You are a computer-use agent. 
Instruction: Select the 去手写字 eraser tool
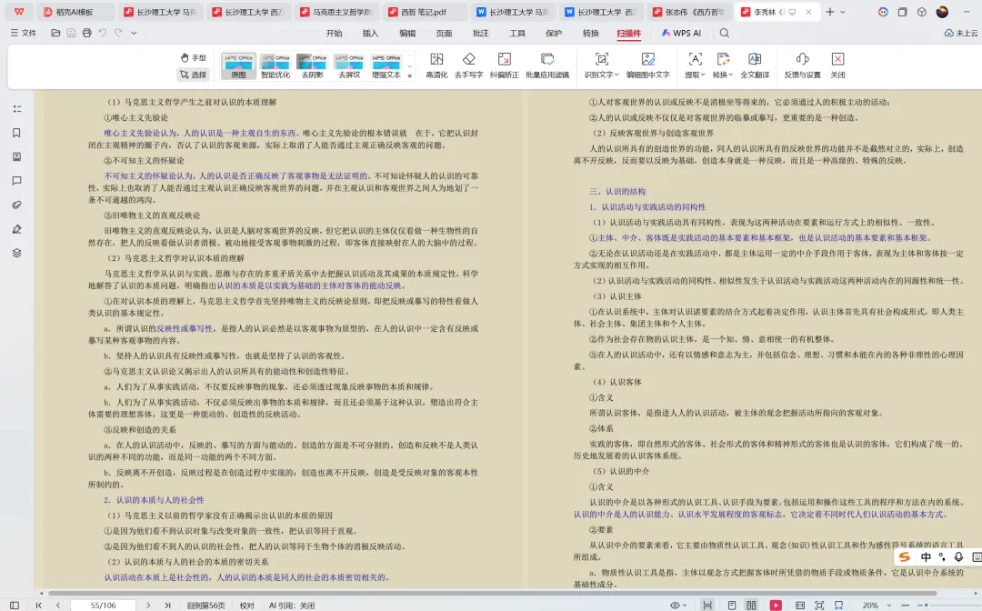point(468,65)
